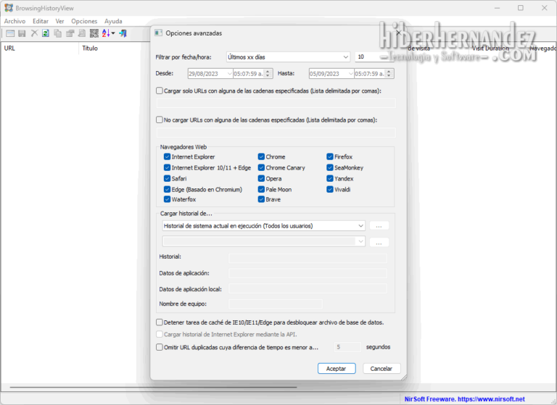
Task: Click the red X Delete toolbar icon
Action: point(33,33)
